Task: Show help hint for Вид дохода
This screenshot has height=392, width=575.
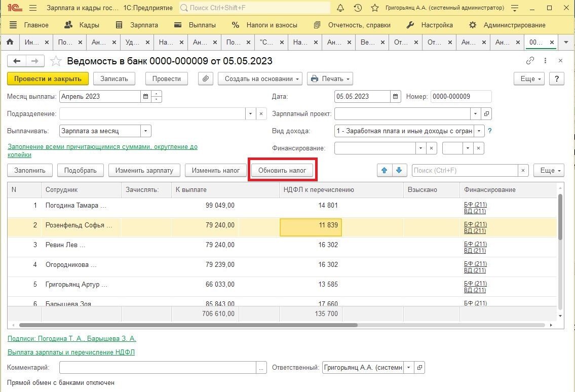Action: (x=489, y=131)
